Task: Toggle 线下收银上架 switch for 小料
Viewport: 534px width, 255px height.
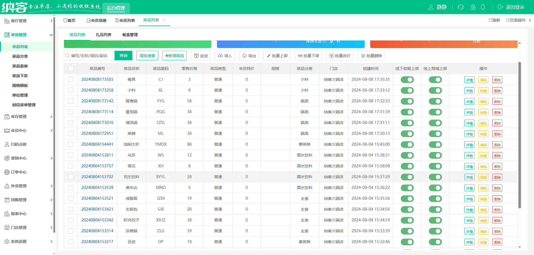Action: pyautogui.click(x=407, y=90)
